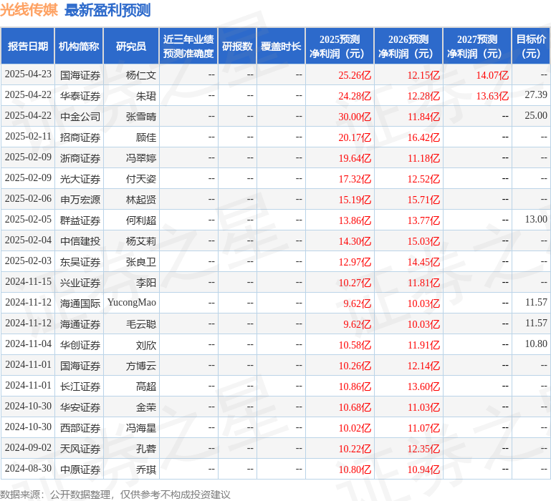This screenshot has width=551, height=501.
Task: Click researcher name 杨仁文
Action: pos(141,74)
